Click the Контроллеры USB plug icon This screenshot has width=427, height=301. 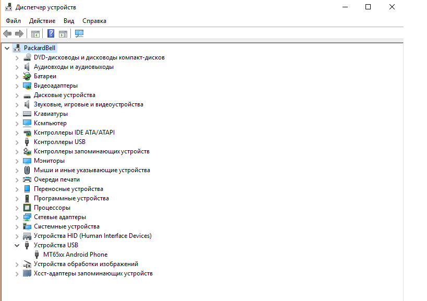pos(27,142)
